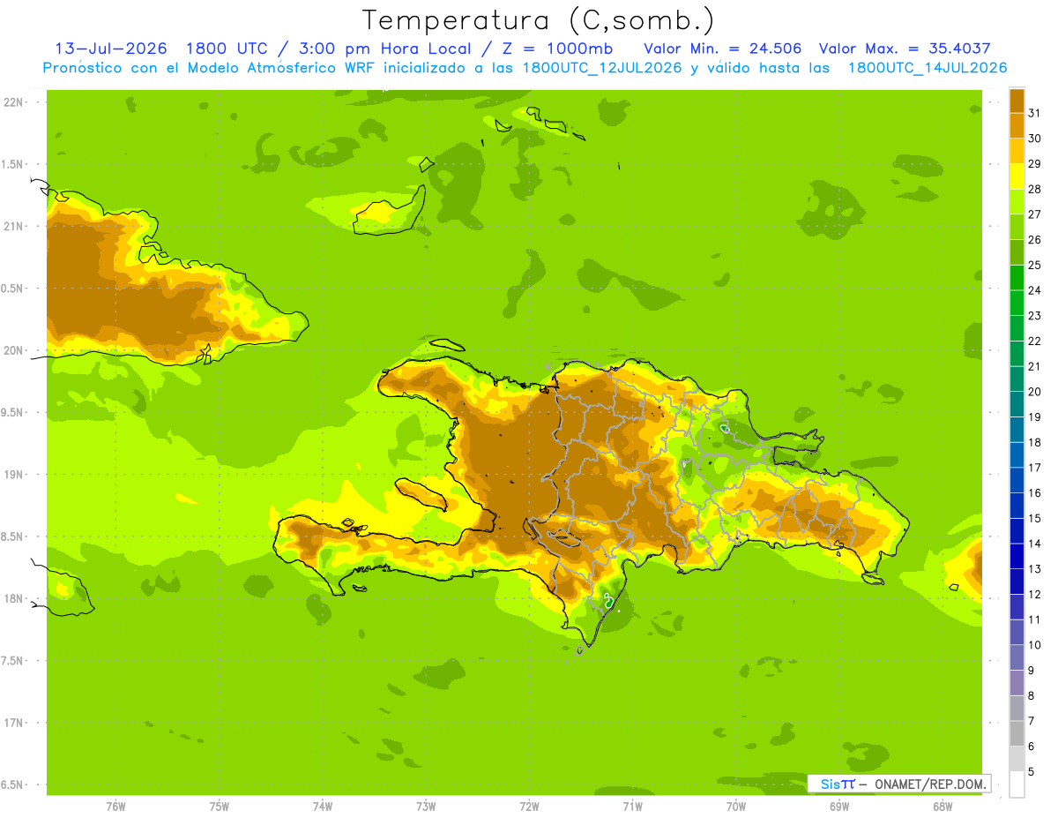Click the legend scale value '20'
This screenshot has width=1058, height=818.
tap(1034, 392)
